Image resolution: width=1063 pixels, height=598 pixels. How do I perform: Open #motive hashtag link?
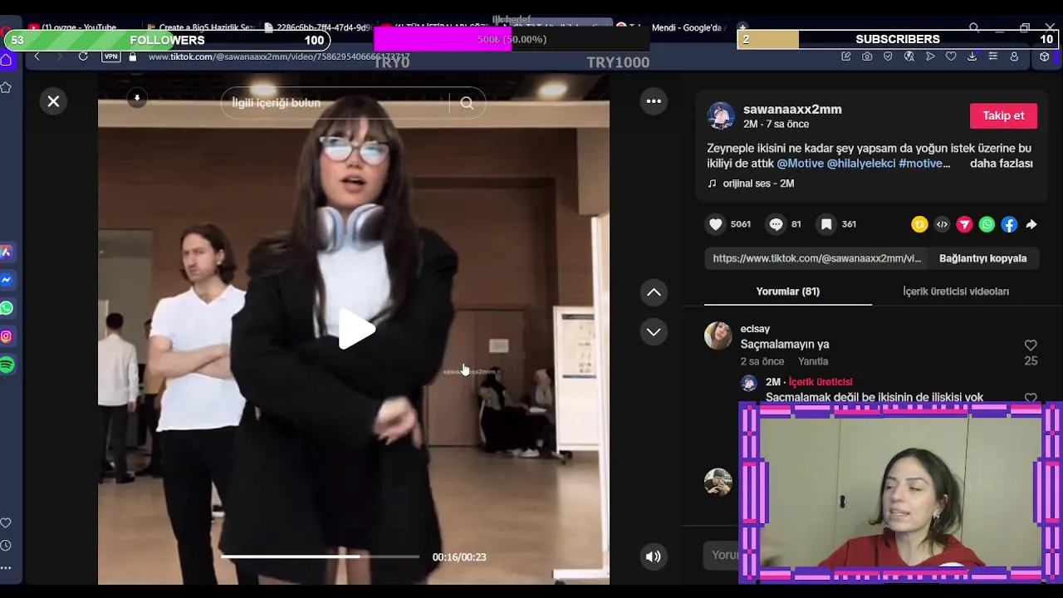(923, 164)
